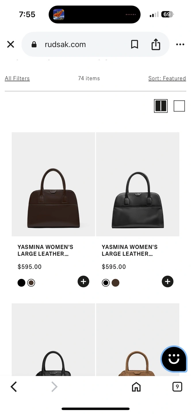Open the Sort: Featured dropdown
The width and height of the screenshot is (191, 414).
click(167, 78)
